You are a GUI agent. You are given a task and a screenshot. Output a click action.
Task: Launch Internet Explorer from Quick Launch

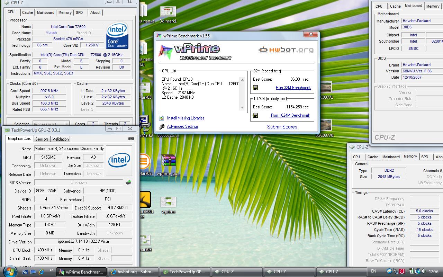(41, 272)
